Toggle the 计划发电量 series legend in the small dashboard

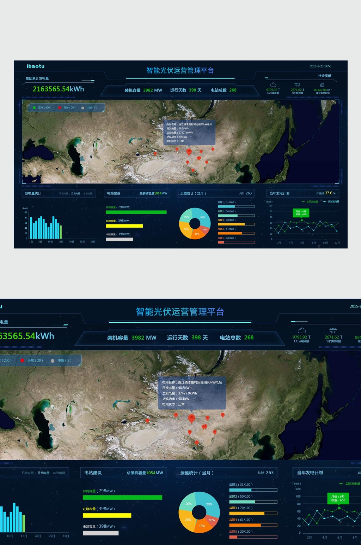331,201
